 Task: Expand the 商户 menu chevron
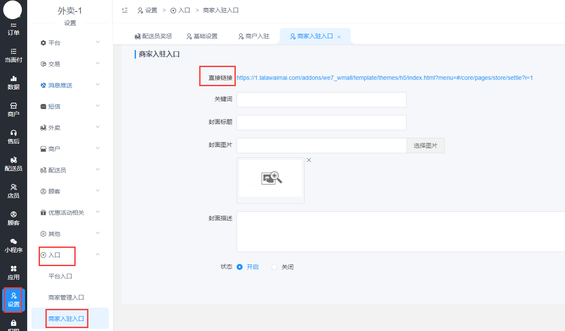[x=98, y=148]
